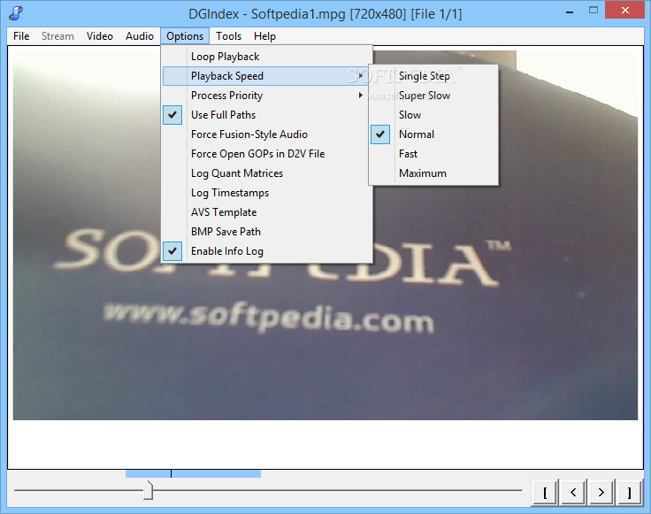Image resolution: width=651 pixels, height=514 pixels.
Task: Minimize the DGIndex window
Action: point(570,12)
